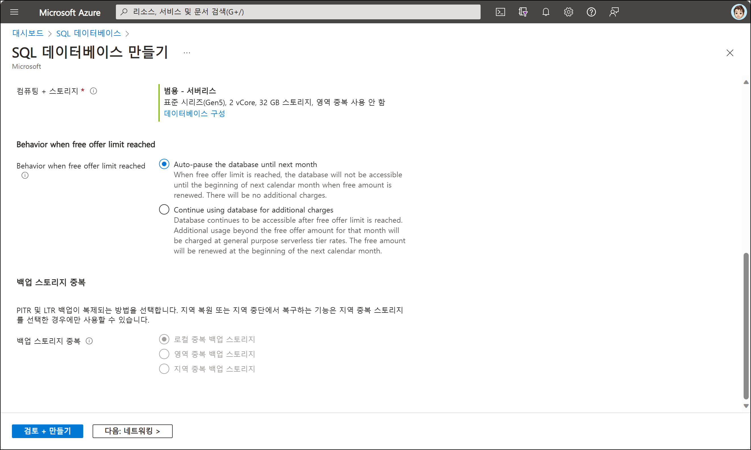Open portal settings gear

click(x=568, y=12)
